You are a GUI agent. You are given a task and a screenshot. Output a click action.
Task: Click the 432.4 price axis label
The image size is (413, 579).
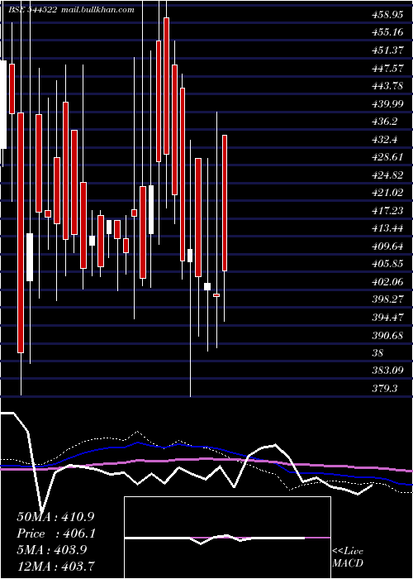click(385, 140)
